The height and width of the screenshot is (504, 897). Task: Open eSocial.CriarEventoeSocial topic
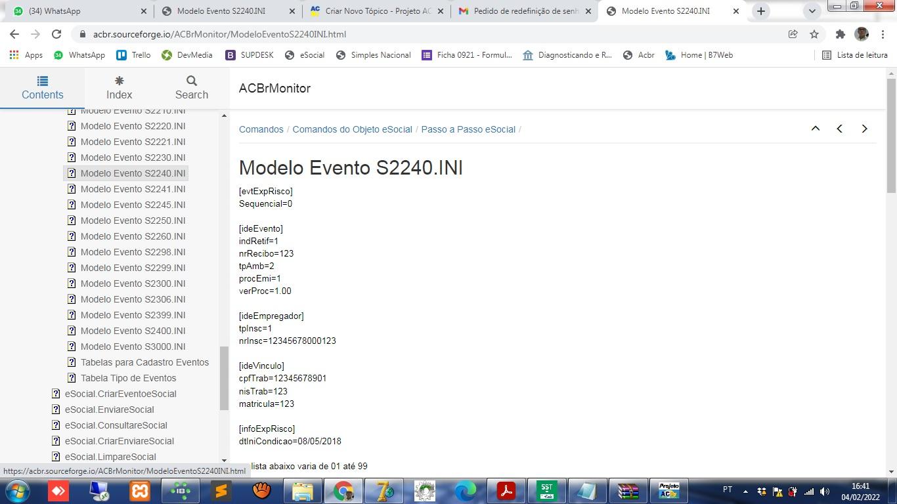[120, 394]
